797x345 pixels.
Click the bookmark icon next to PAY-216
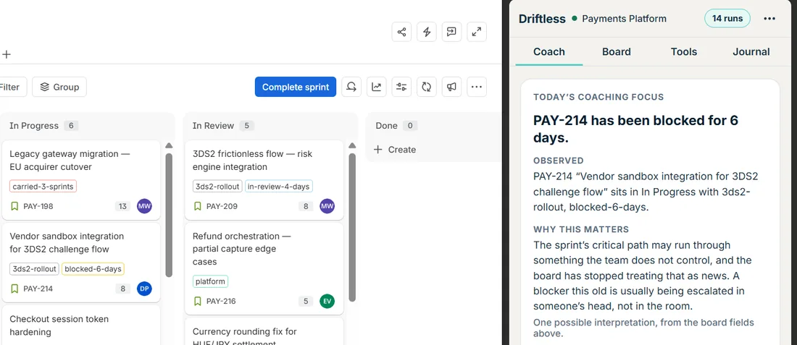point(197,302)
